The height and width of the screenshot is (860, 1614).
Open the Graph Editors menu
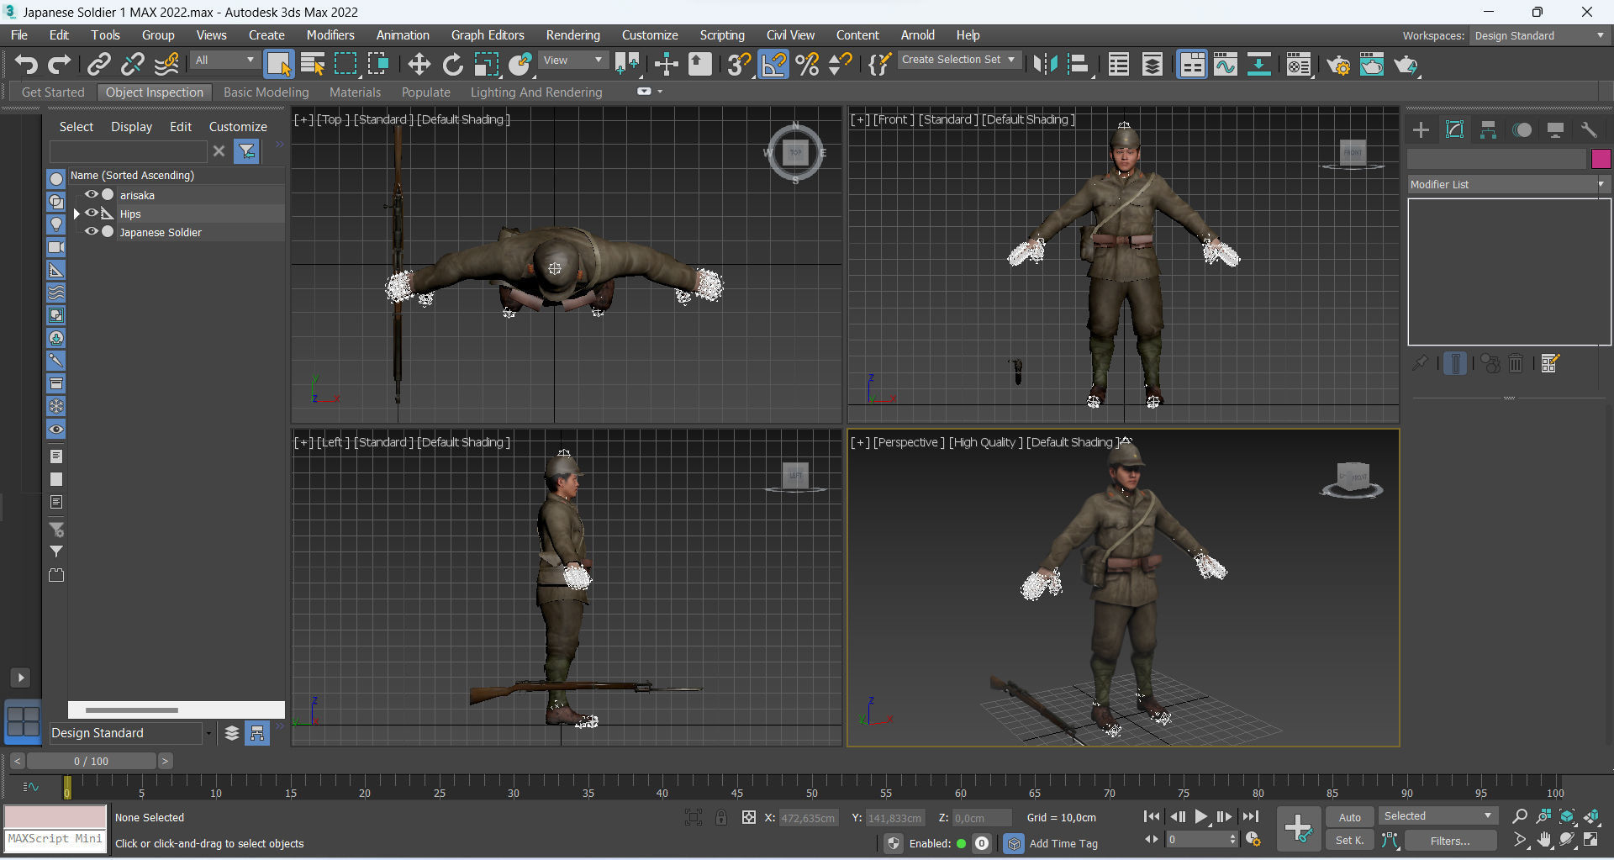[488, 35]
